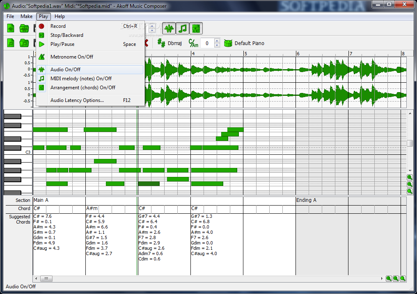Pick suggested chord C# = 7.6
The image size is (417, 294).
pos(43,216)
